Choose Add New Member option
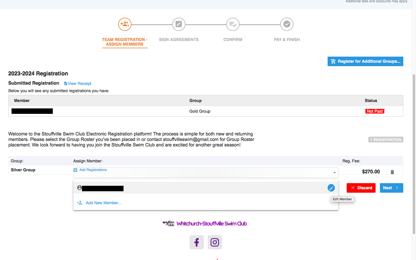 click(103, 203)
